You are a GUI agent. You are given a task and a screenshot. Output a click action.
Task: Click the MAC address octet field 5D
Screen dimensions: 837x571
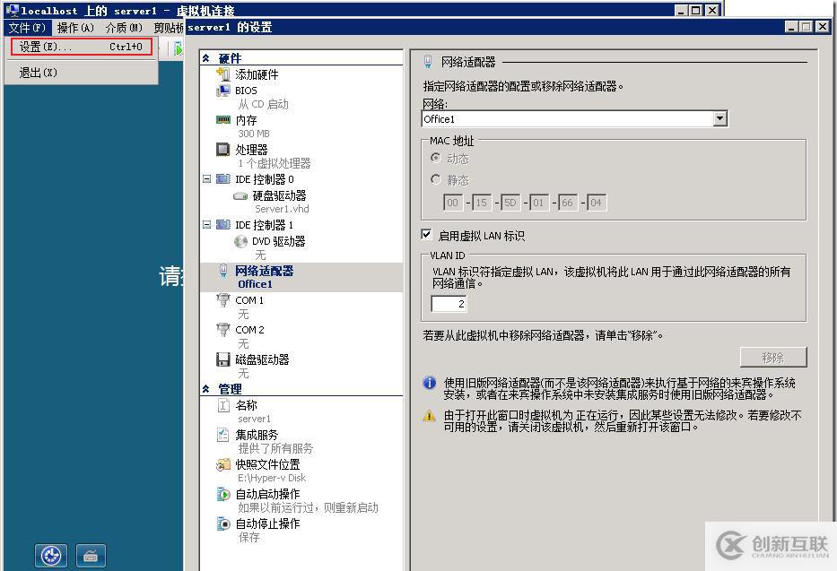510,203
